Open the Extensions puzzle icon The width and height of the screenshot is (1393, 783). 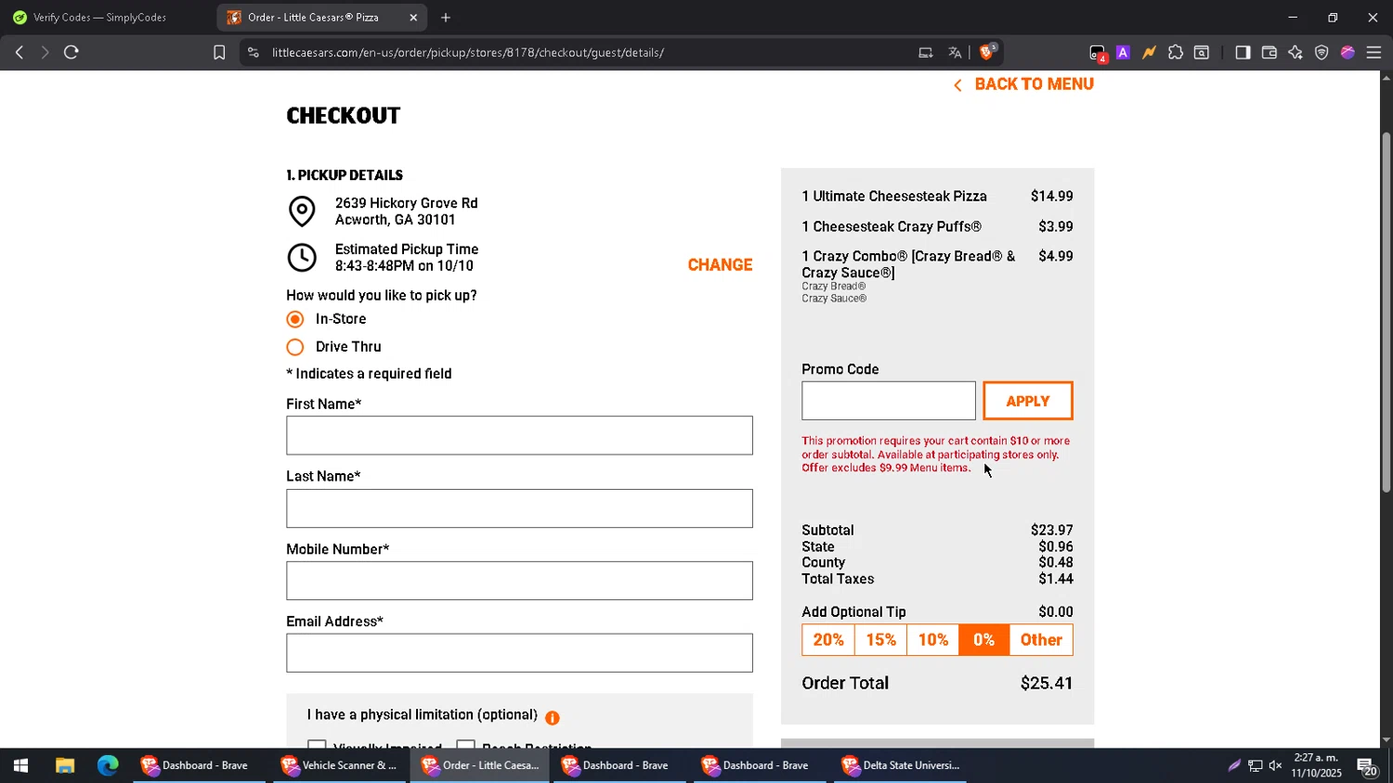tap(1176, 53)
